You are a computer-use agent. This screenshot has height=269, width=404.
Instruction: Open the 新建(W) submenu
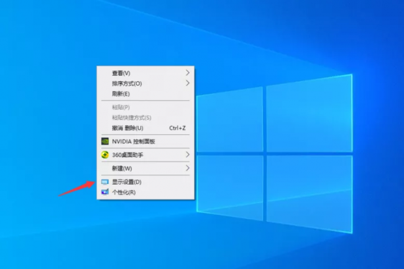pyautogui.click(x=145, y=168)
